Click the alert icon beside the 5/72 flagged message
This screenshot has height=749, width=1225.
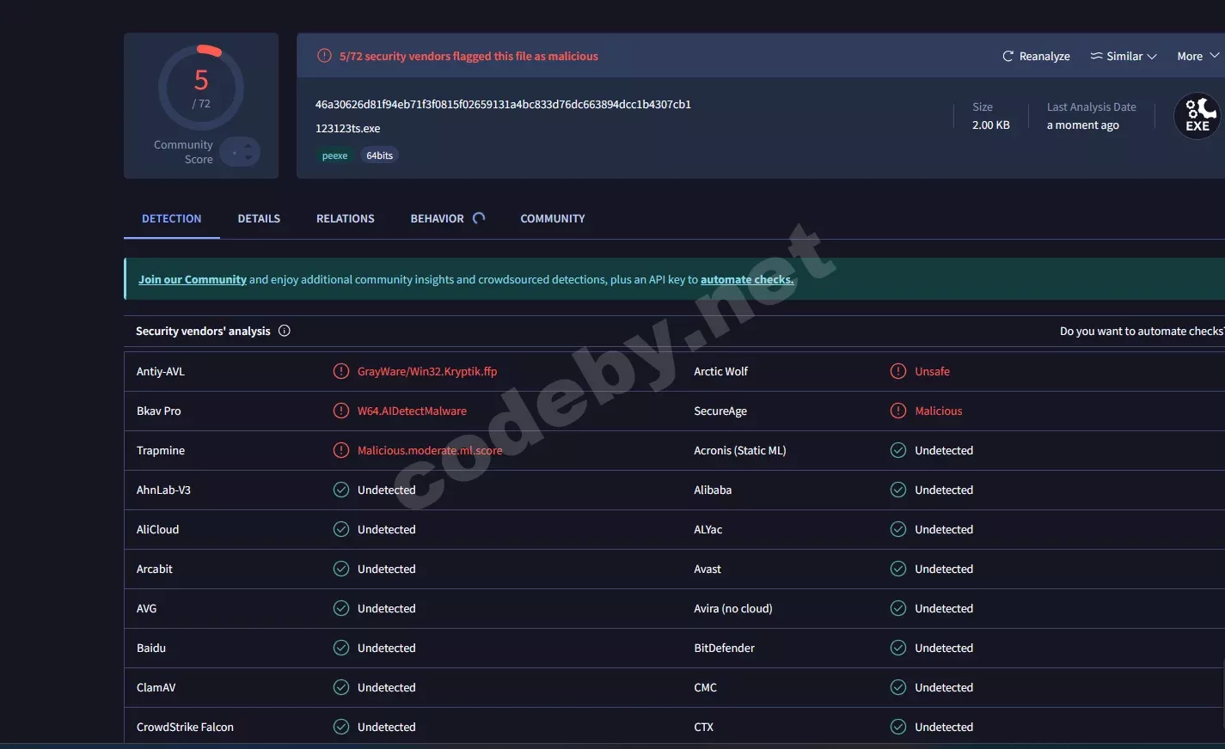click(x=324, y=56)
